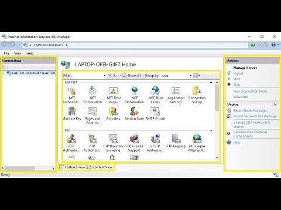Open the help icon in address bar
This screenshot has width=281, height=210.
tap(273, 45)
